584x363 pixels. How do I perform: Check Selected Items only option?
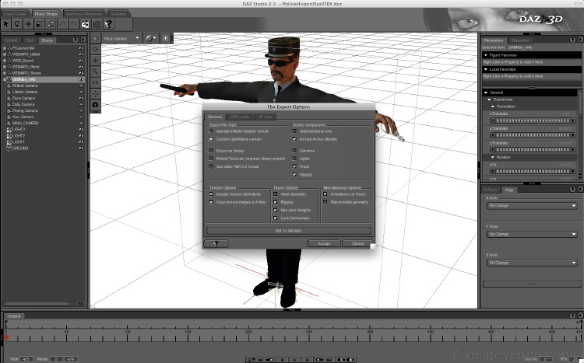point(294,131)
